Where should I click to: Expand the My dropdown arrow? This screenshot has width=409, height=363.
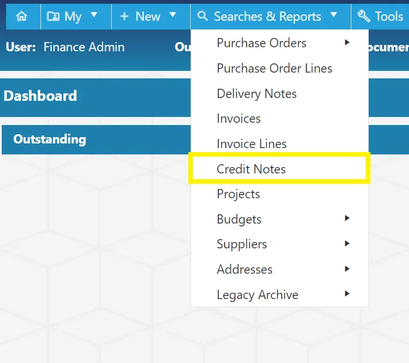coord(94,14)
